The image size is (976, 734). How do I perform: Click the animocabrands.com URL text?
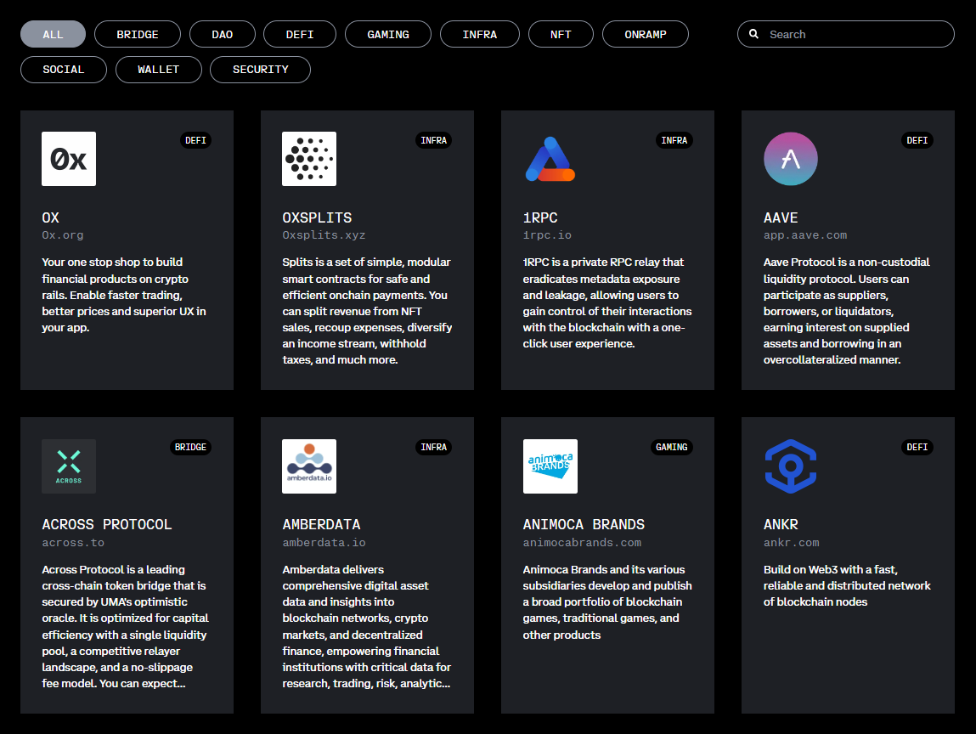point(582,542)
